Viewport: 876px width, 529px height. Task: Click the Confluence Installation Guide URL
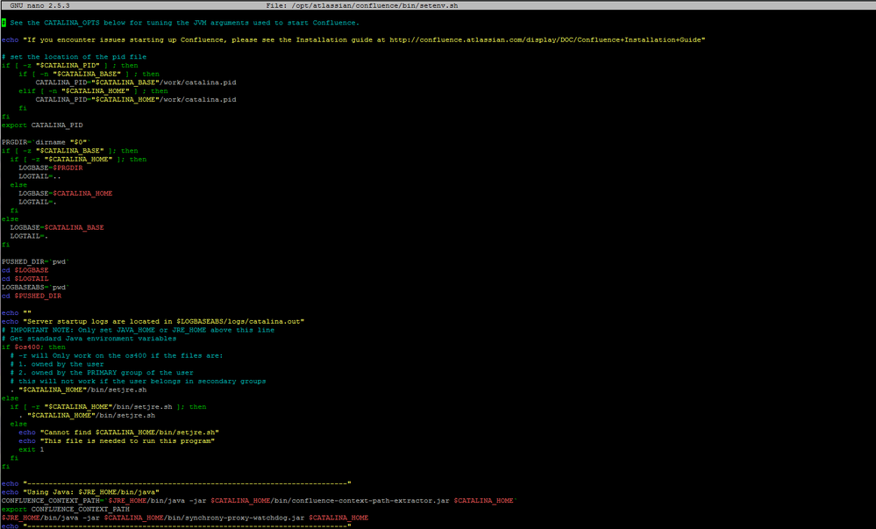(x=545, y=39)
